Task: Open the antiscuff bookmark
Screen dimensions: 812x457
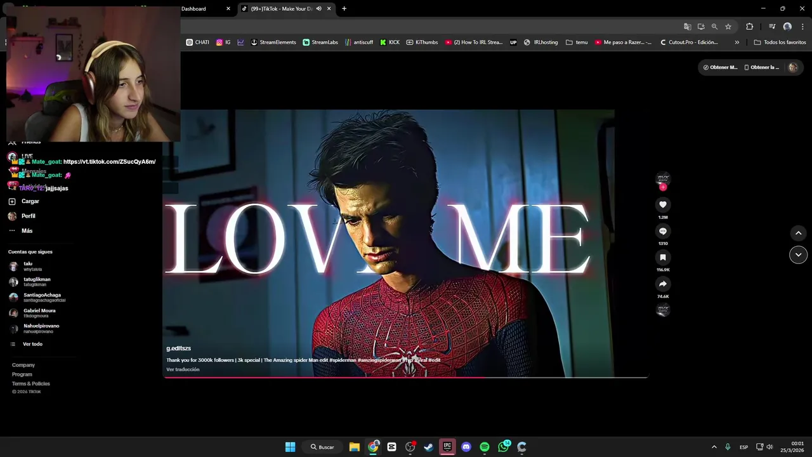Action: [x=359, y=43]
